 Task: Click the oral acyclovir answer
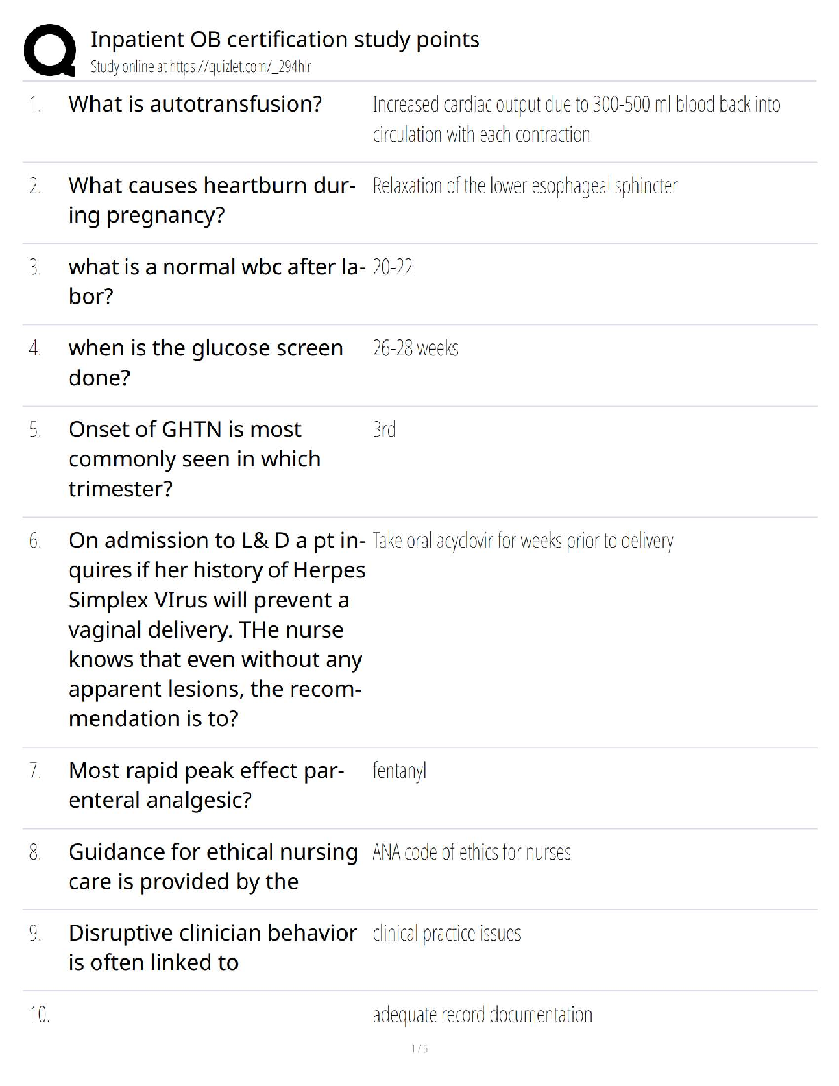523,541
